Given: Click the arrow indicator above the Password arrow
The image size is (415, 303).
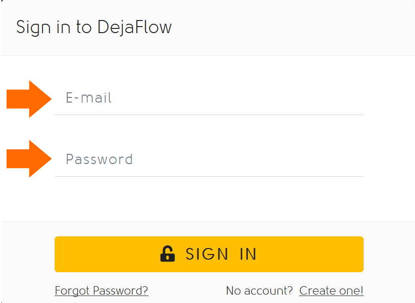Looking at the screenshot, I should coord(26,98).
